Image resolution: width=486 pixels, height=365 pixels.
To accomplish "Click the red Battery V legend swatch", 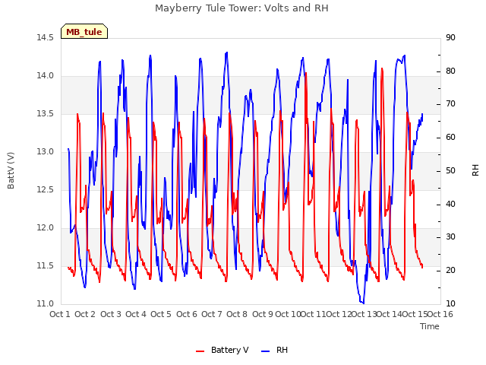I will point(200,351).
